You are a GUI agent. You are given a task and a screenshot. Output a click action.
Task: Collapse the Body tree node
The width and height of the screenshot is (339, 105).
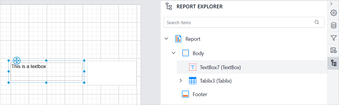173,53
